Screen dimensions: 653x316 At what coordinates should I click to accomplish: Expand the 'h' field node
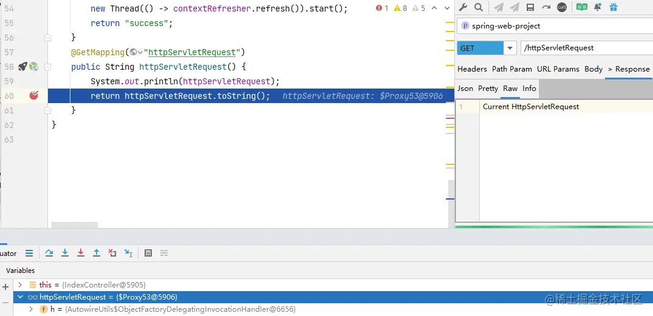coord(31,309)
